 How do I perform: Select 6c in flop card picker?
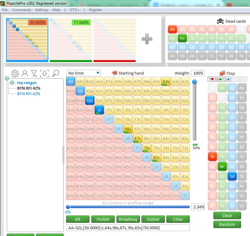[222, 167]
